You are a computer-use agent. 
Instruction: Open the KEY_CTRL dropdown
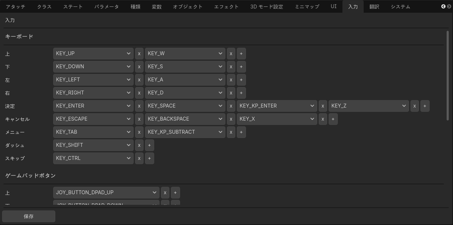[93, 158]
